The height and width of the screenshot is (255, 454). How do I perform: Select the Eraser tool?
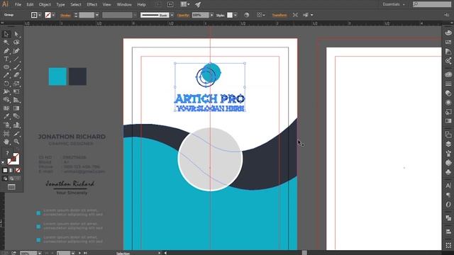[x=16, y=75]
